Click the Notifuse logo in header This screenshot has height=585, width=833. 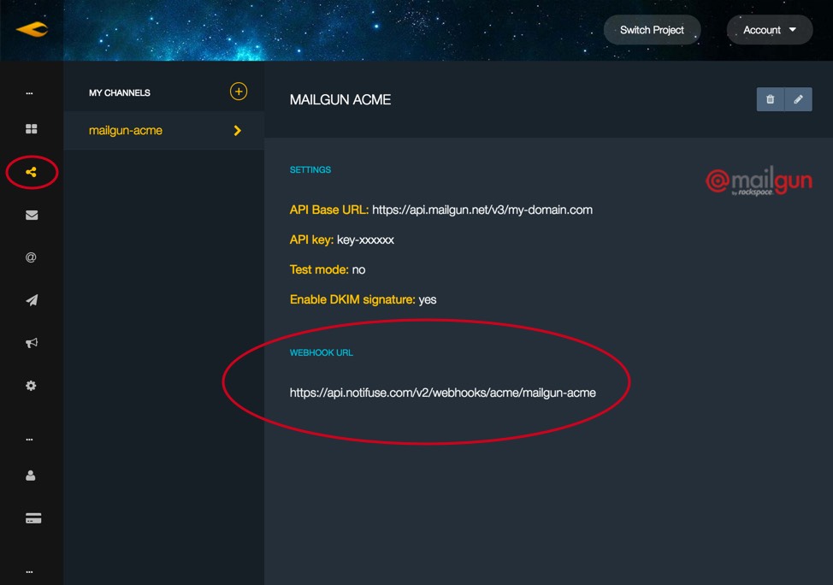(32, 29)
